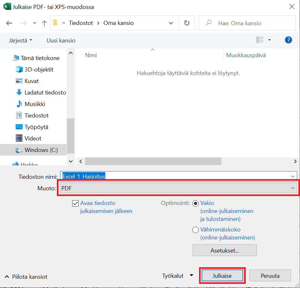Viewport: 300px width, 288px height.
Task: Click the sidebar vertical scrollbar thumb
Action: coord(71,136)
